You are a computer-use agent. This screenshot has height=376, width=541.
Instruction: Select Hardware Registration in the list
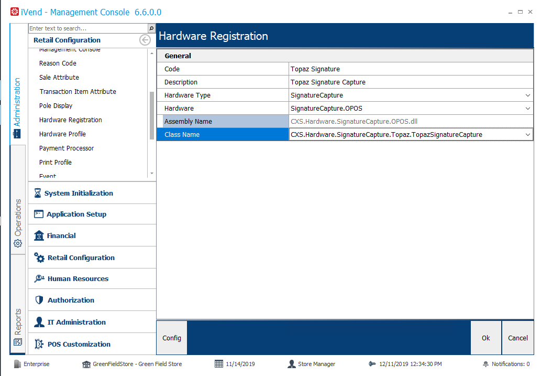click(70, 120)
